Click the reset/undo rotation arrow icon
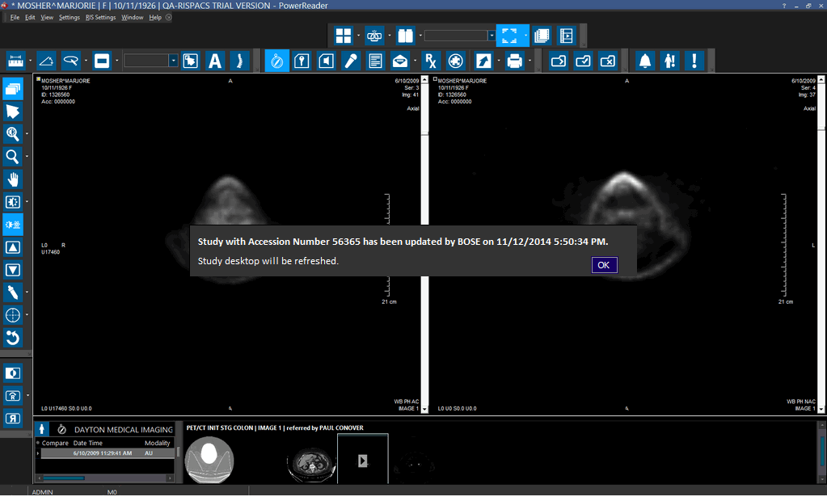 pyautogui.click(x=13, y=337)
